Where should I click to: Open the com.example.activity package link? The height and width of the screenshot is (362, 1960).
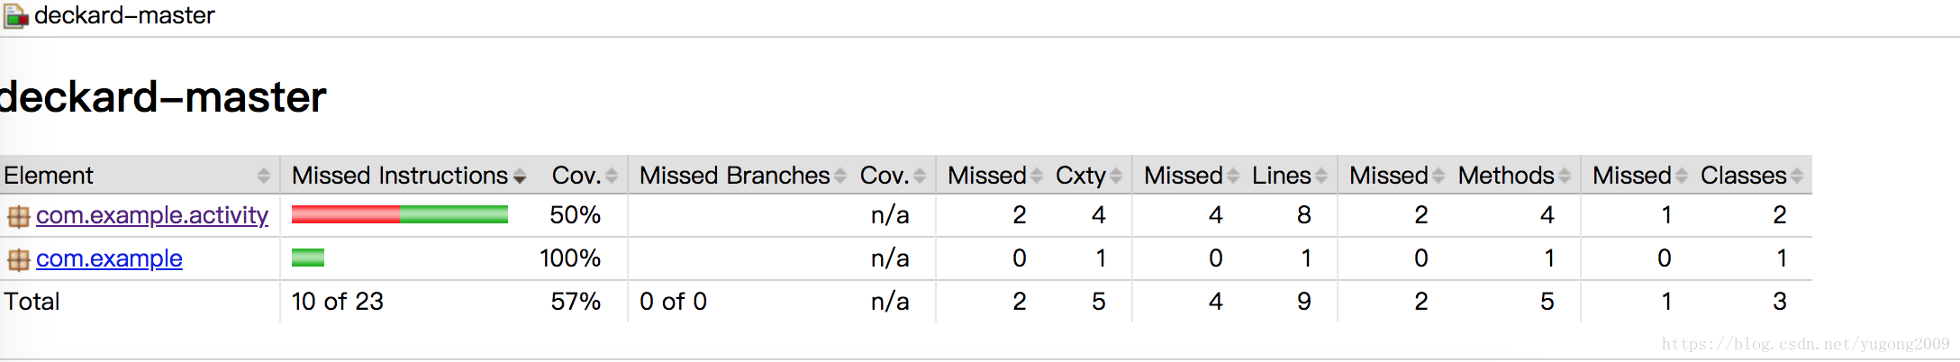[152, 215]
